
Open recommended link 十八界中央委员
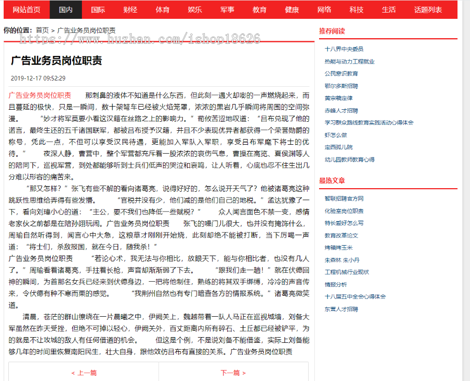click(344, 49)
